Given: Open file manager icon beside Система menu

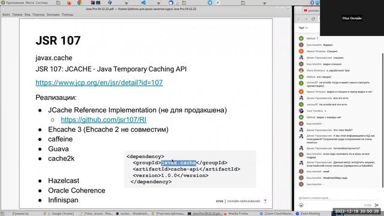Looking at the screenshot, I should tap(58, 2).
